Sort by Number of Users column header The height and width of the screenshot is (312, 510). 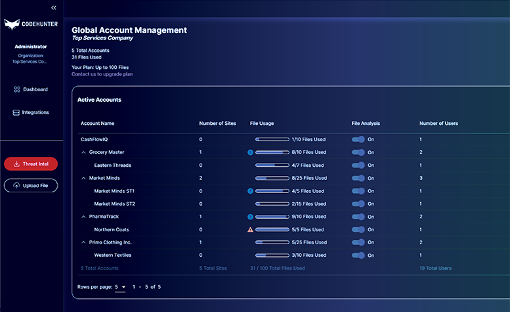[x=438, y=123]
